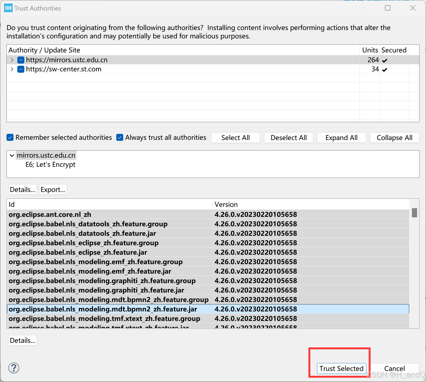
Task: Toggle Always trust all authorities checkbox
Action: click(120, 137)
